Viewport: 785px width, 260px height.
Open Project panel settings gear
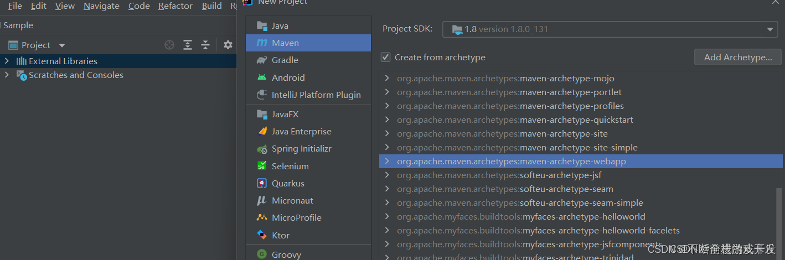[228, 45]
